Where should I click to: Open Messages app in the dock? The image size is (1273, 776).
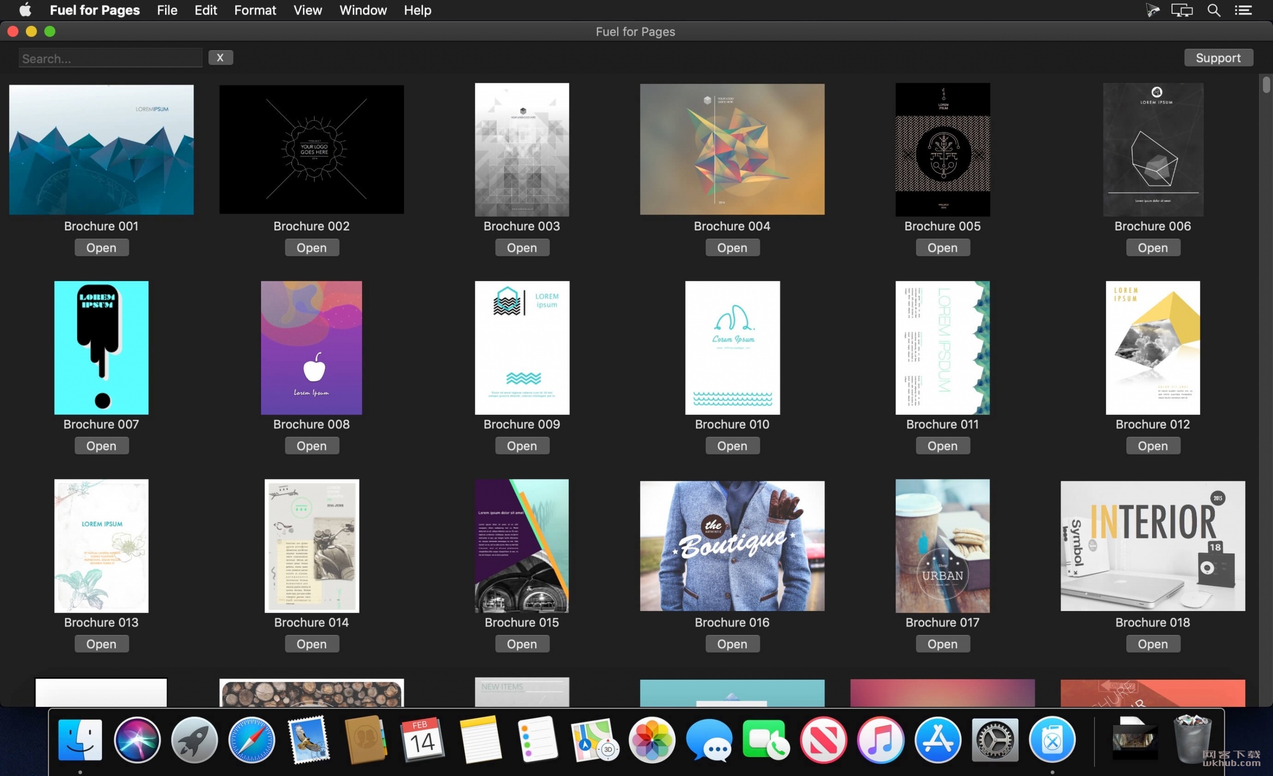point(709,740)
